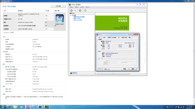195x109 pixels.
Task: Click the GIGABYTE manufacturer value
Action: point(35,39)
